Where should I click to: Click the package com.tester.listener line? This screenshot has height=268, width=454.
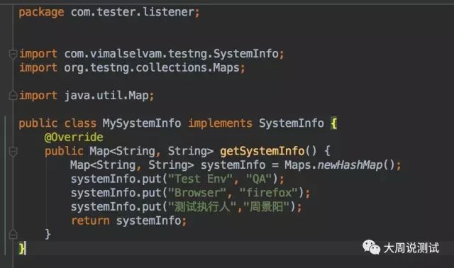tap(109, 12)
